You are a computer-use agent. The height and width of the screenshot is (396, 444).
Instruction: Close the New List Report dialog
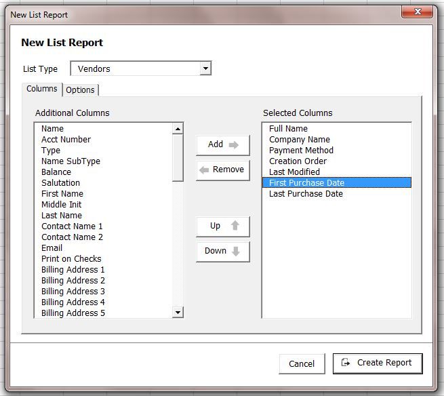[417, 12]
